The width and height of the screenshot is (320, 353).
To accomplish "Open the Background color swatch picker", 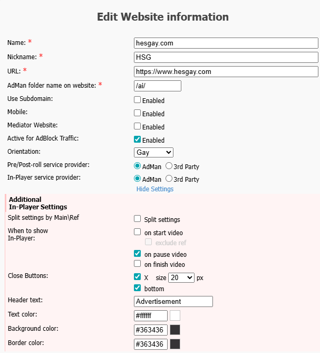I will [x=175, y=330].
